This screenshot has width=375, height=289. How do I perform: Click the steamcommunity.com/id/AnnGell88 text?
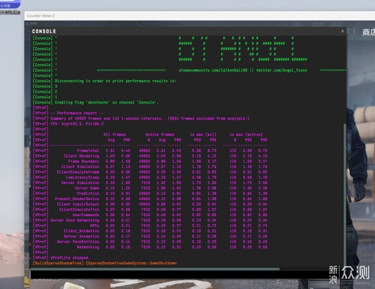click(213, 70)
